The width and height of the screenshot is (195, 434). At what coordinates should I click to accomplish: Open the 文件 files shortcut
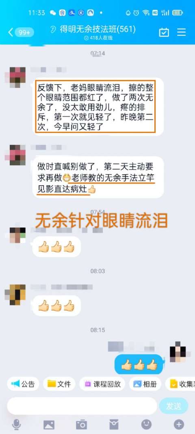[x=59, y=384]
